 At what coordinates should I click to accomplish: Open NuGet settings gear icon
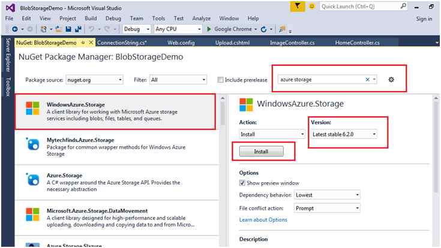pos(391,80)
